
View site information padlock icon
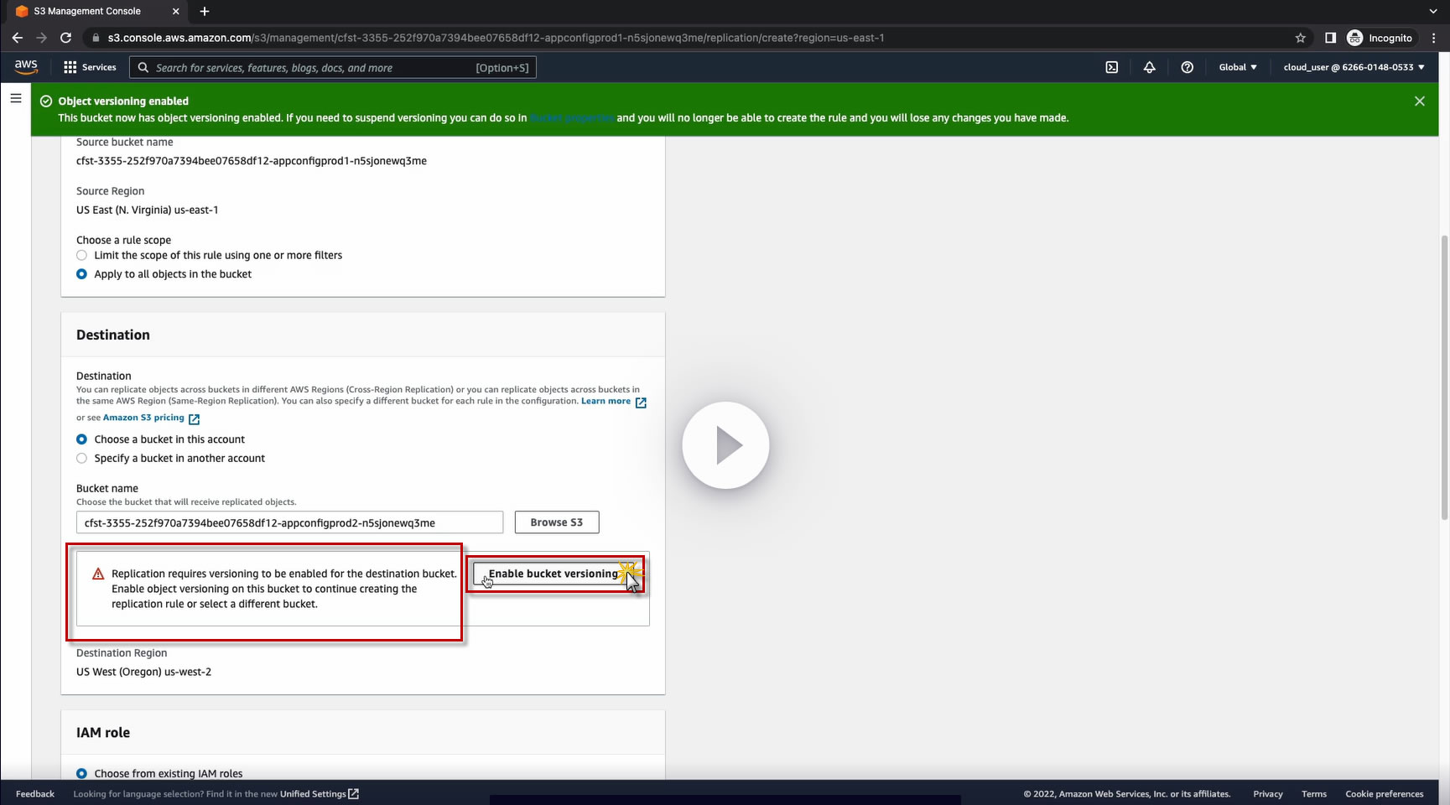[96, 38]
